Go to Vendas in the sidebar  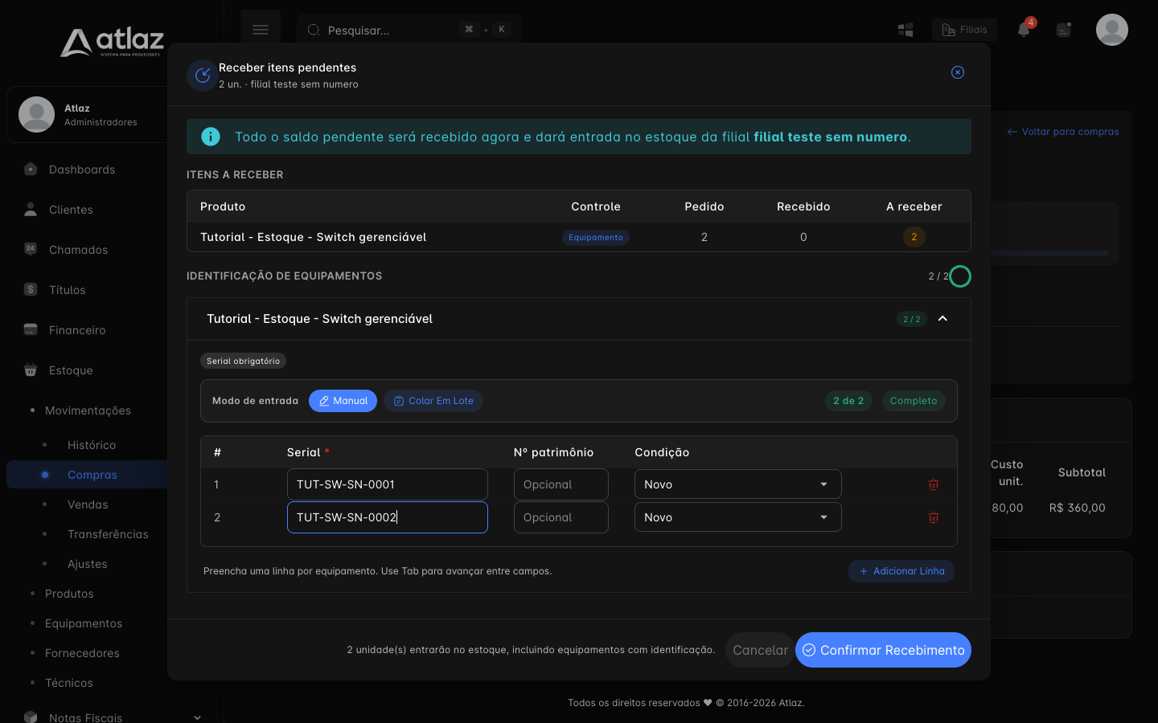click(88, 504)
